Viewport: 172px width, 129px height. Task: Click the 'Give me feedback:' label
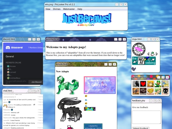pos(140,107)
